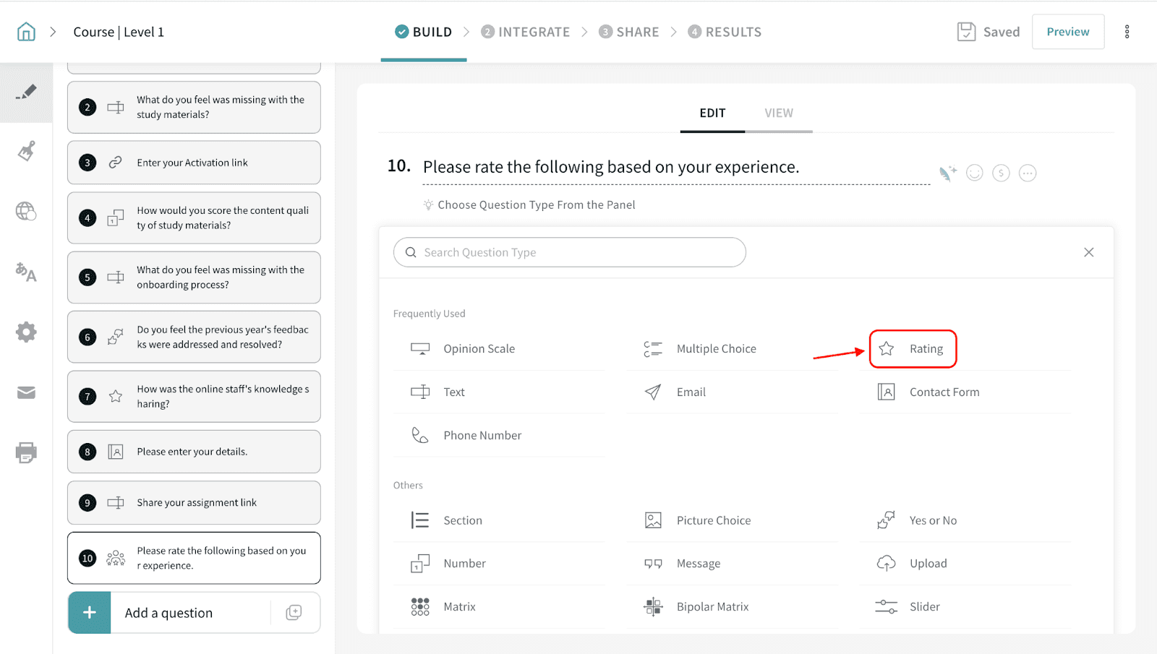Click the home icon in the breadcrumb
Viewport: 1157px width, 654px height.
(26, 32)
